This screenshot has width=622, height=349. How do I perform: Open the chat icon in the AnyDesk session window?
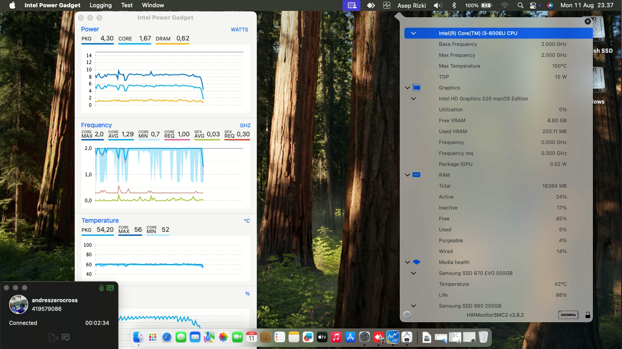click(x=66, y=337)
